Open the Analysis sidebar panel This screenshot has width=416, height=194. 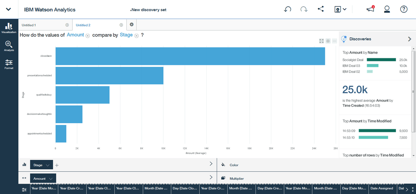point(9,46)
